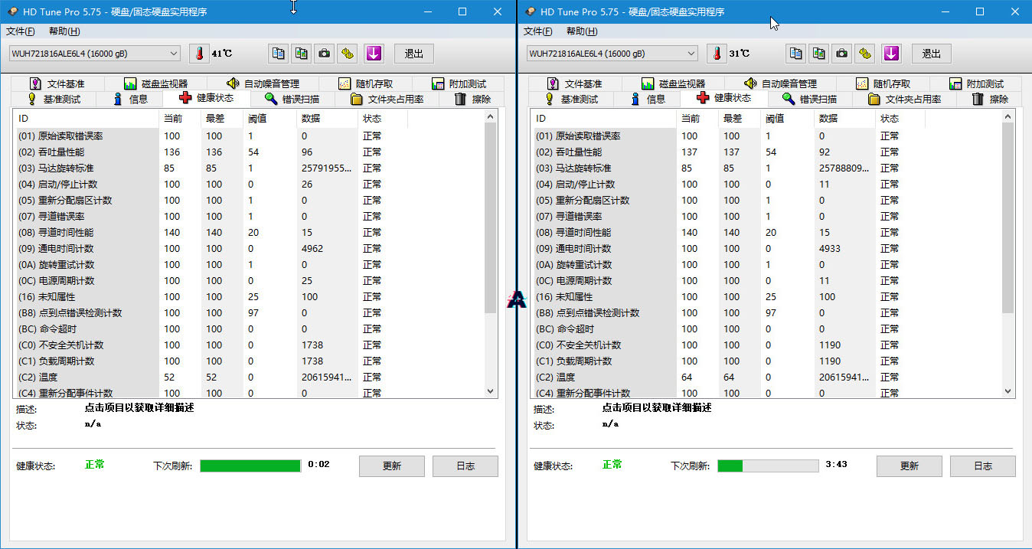Click the 下次刷新 progress bar in right window
This screenshot has width=1032, height=549.
click(x=767, y=466)
